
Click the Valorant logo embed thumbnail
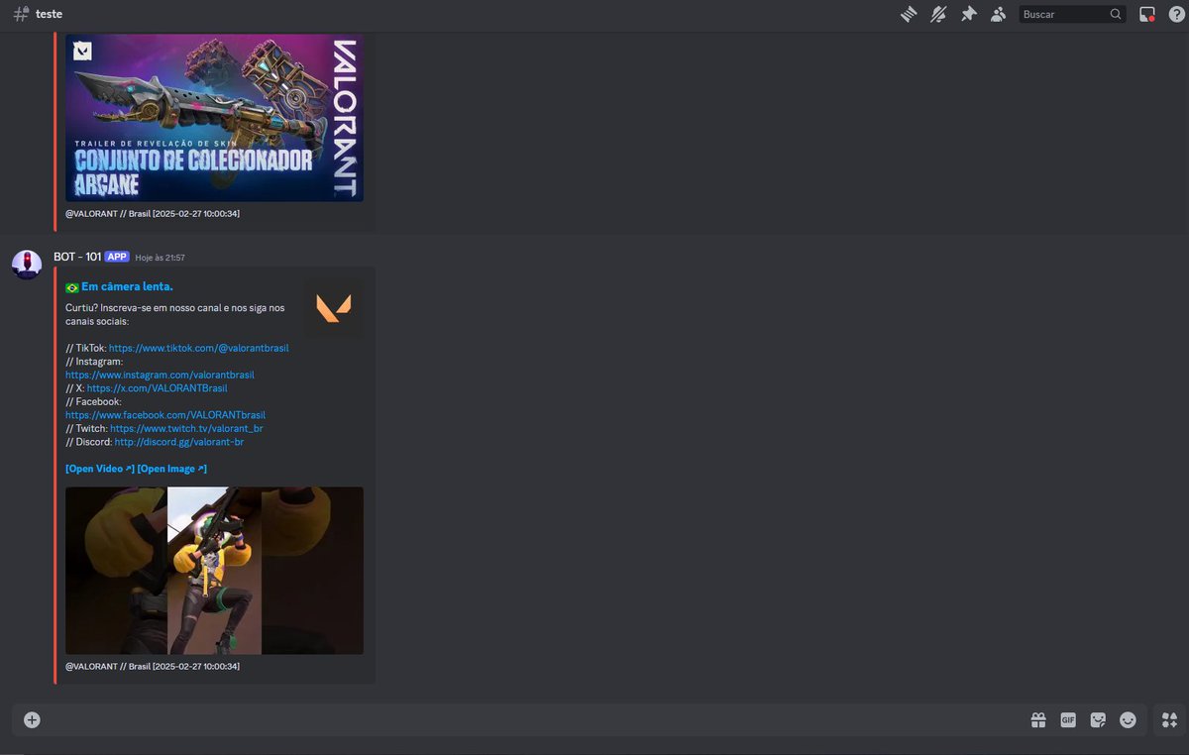tap(333, 308)
